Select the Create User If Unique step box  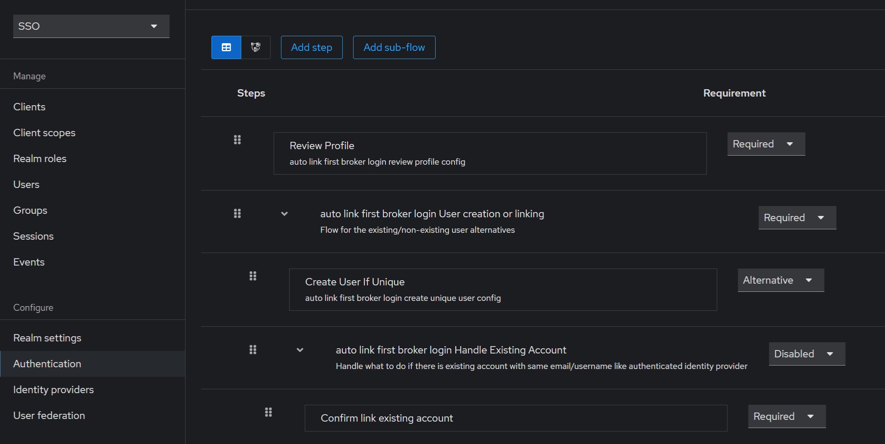(503, 290)
